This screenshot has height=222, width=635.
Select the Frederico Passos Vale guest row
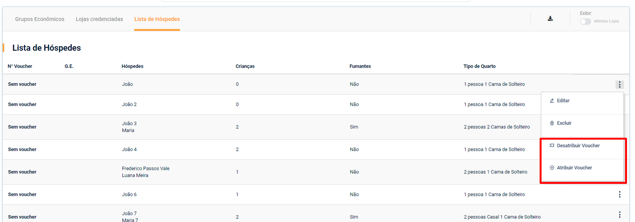(x=146, y=169)
